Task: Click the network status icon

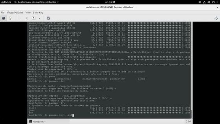Action: pyautogui.click(x=204, y=2)
